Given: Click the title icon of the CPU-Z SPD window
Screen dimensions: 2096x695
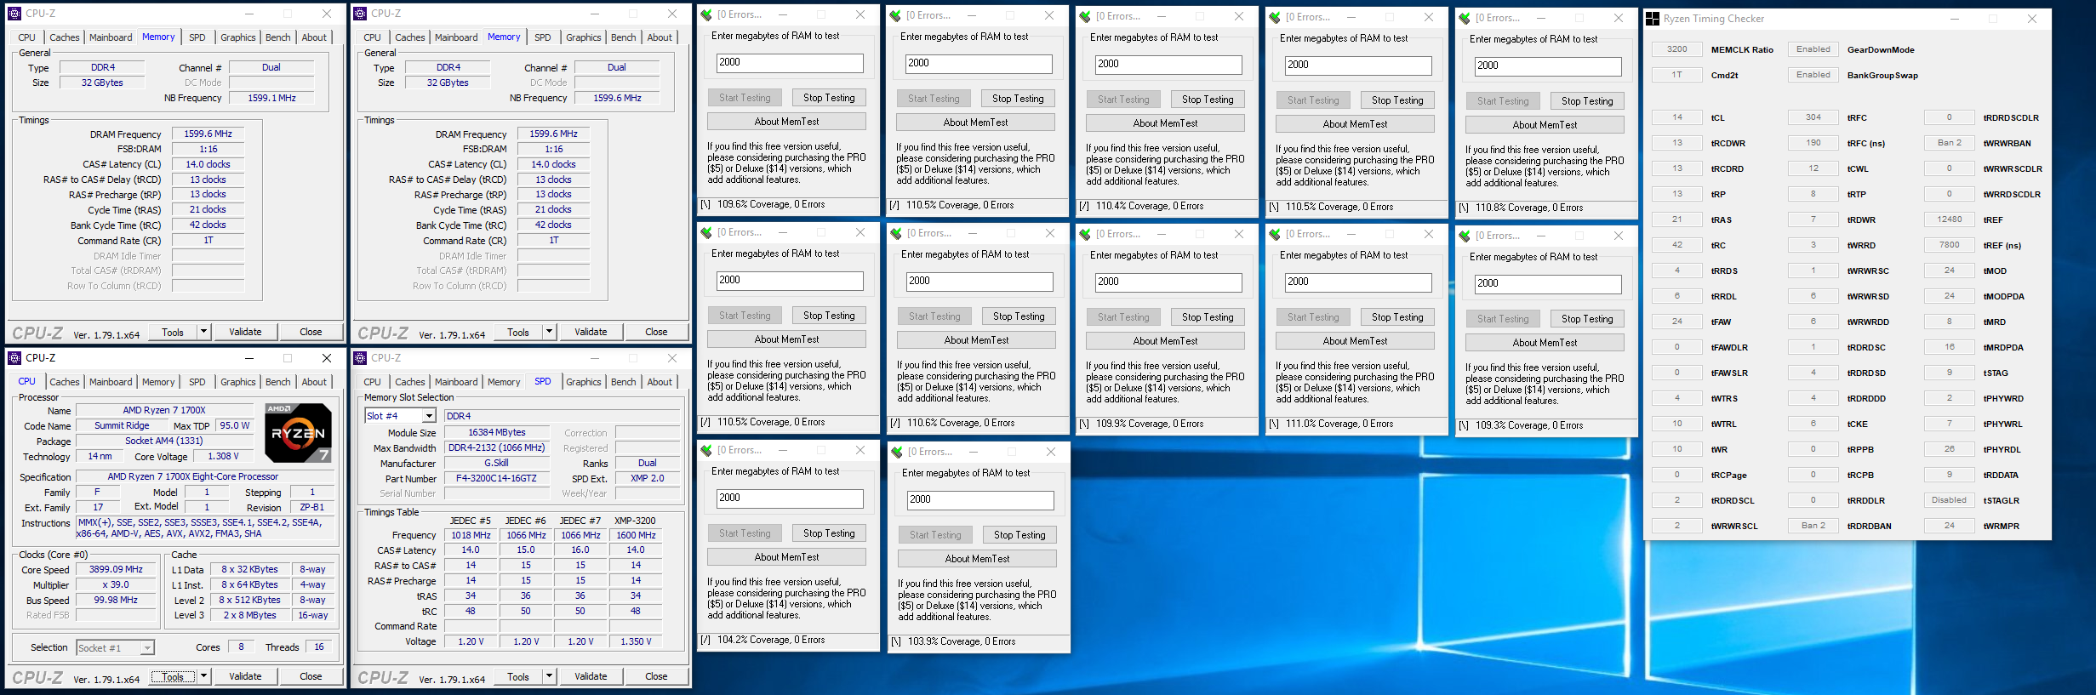Looking at the screenshot, I should [x=360, y=357].
